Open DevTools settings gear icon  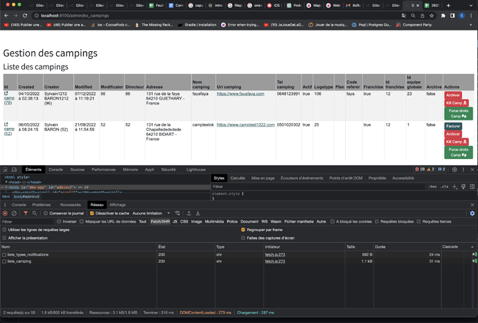coord(454,169)
